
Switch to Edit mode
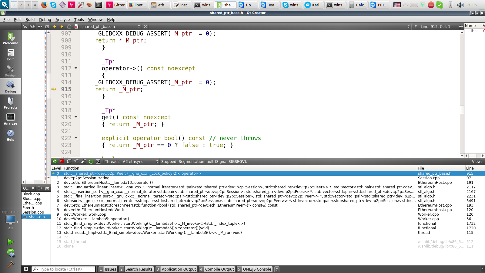pyautogui.click(x=11, y=55)
